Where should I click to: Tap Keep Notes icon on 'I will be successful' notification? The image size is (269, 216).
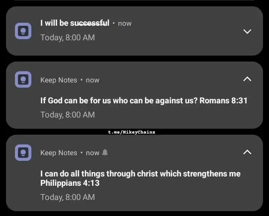(x=23, y=31)
